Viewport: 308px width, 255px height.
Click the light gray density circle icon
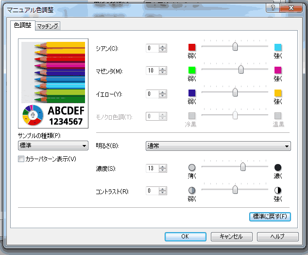192,167
